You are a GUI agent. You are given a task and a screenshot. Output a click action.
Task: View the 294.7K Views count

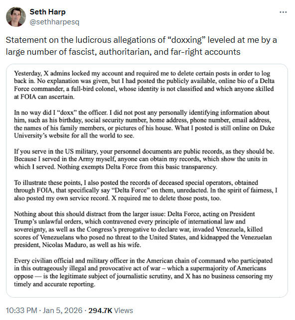111,311
